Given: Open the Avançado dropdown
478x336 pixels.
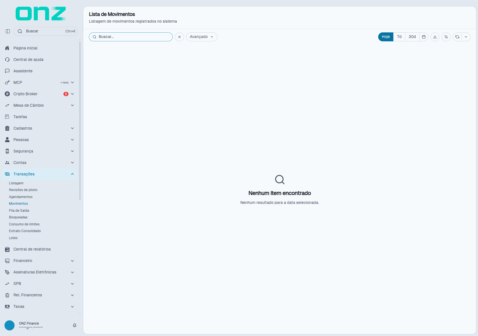Looking at the screenshot, I should [x=202, y=37].
